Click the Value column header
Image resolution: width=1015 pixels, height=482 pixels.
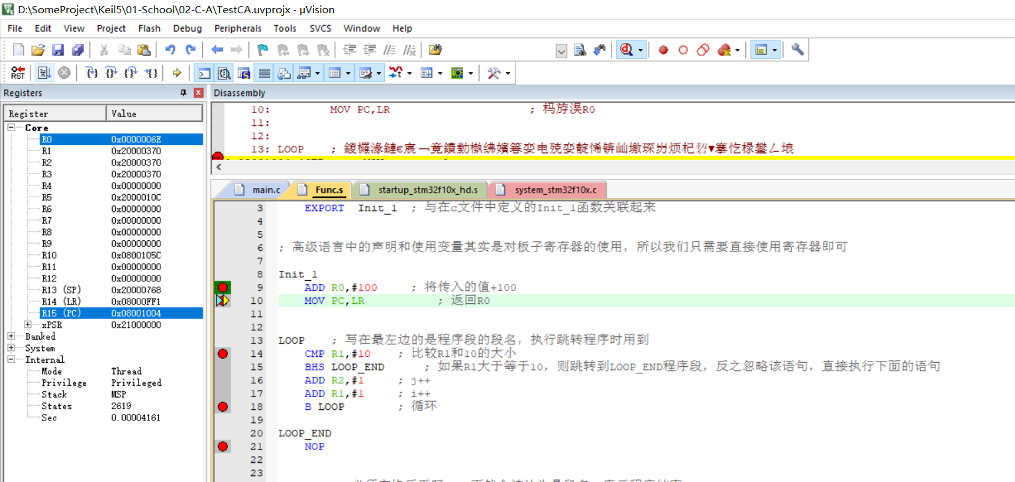point(154,114)
